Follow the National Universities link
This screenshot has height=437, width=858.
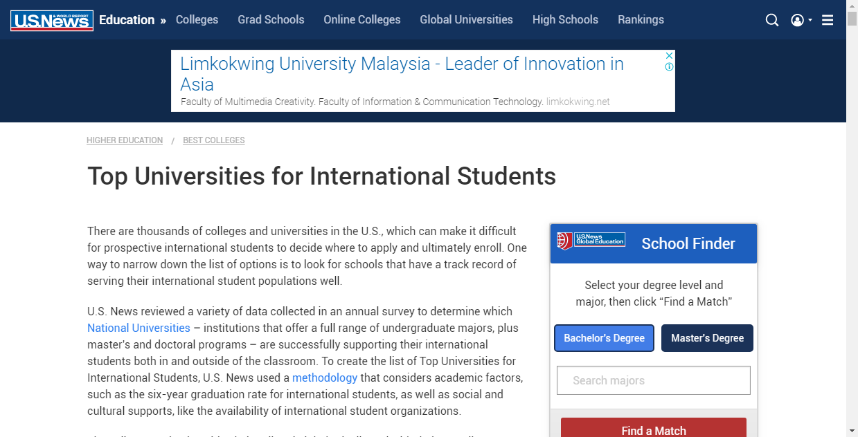tap(138, 328)
